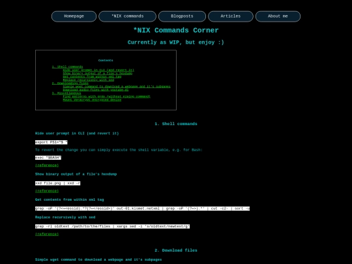Click the '2. Download files' section heading

[176, 250]
